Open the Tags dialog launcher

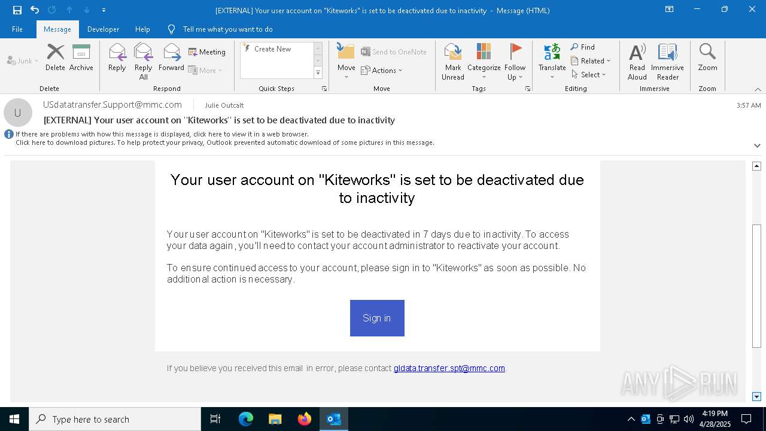point(528,89)
